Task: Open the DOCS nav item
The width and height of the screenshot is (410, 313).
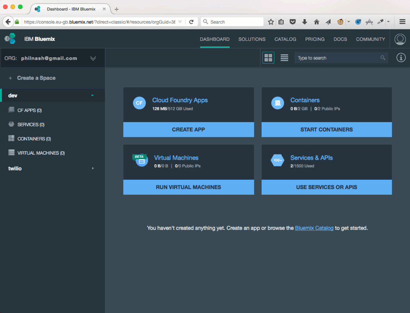Action: tap(340, 39)
